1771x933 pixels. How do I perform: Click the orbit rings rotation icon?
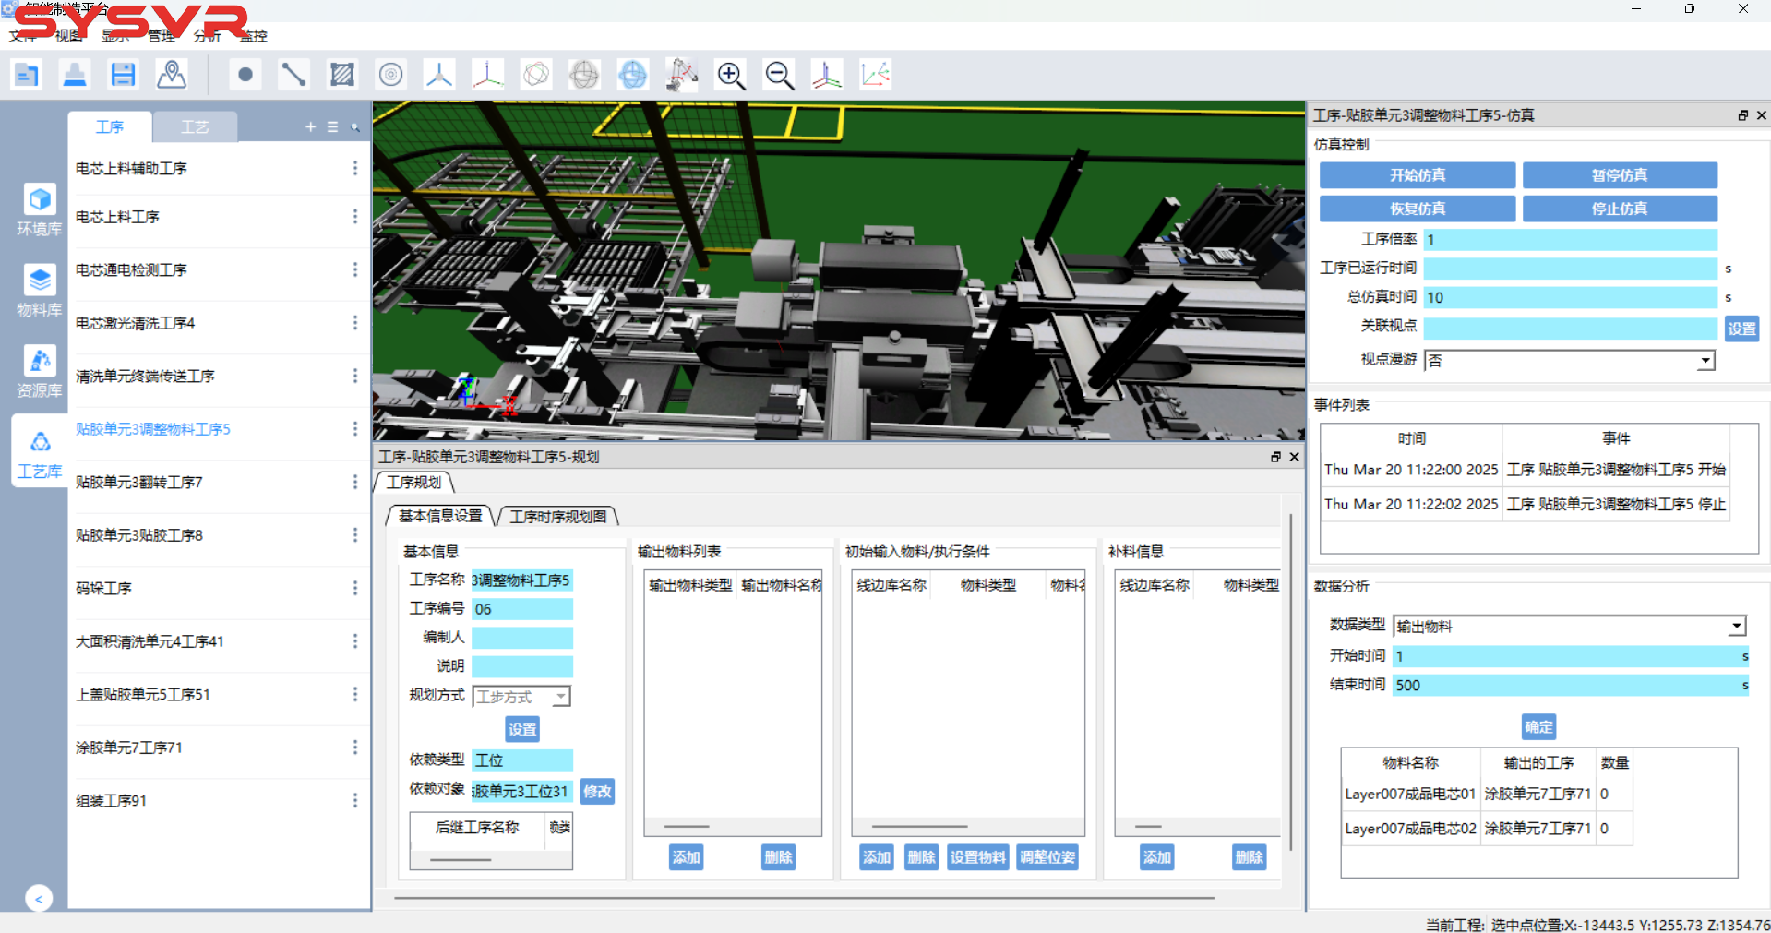(536, 75)
